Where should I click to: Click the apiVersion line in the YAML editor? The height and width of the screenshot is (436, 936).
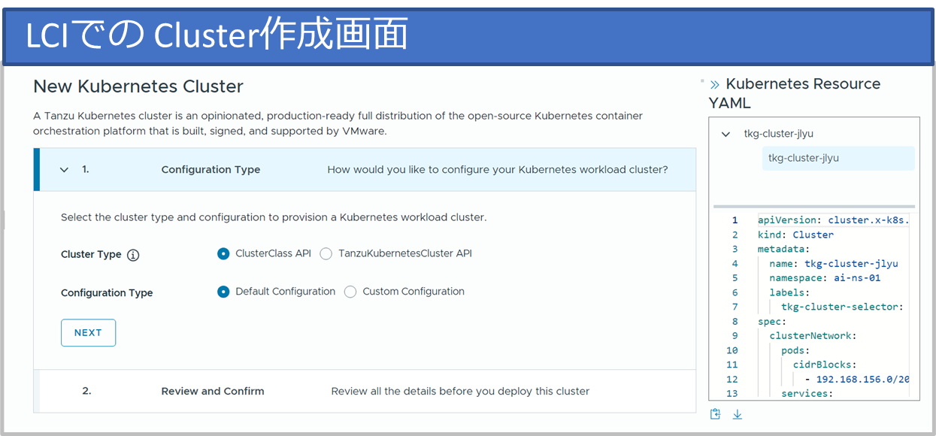coord(833,220)
